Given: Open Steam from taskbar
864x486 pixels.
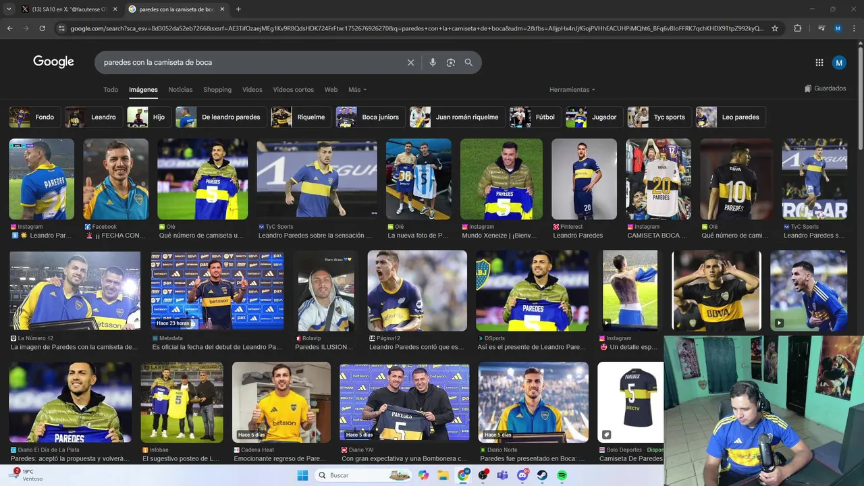Looking at the screenshot, I should tap(542, 475).
